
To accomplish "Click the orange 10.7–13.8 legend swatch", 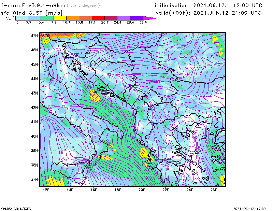I will [73, 18].
